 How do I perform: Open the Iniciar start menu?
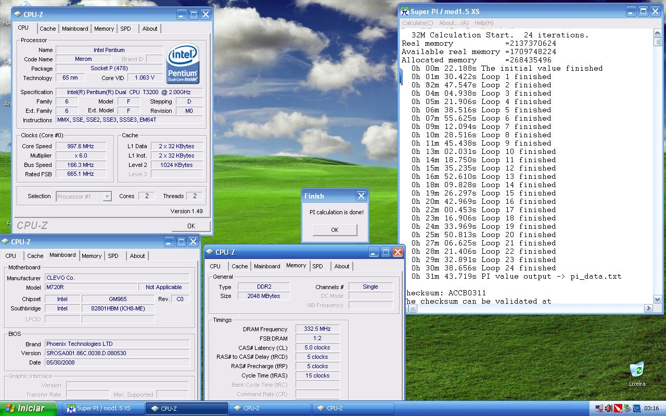(x=28, y=408)
